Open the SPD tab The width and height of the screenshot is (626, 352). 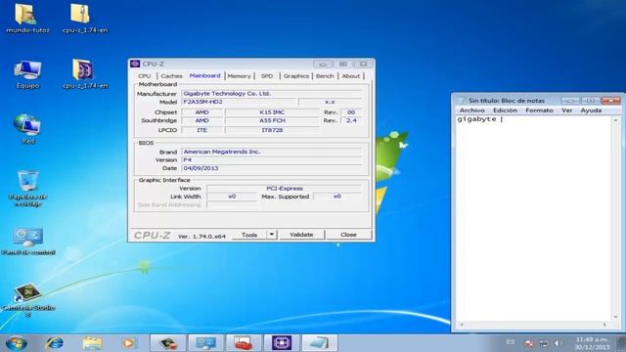pos(267,76)
